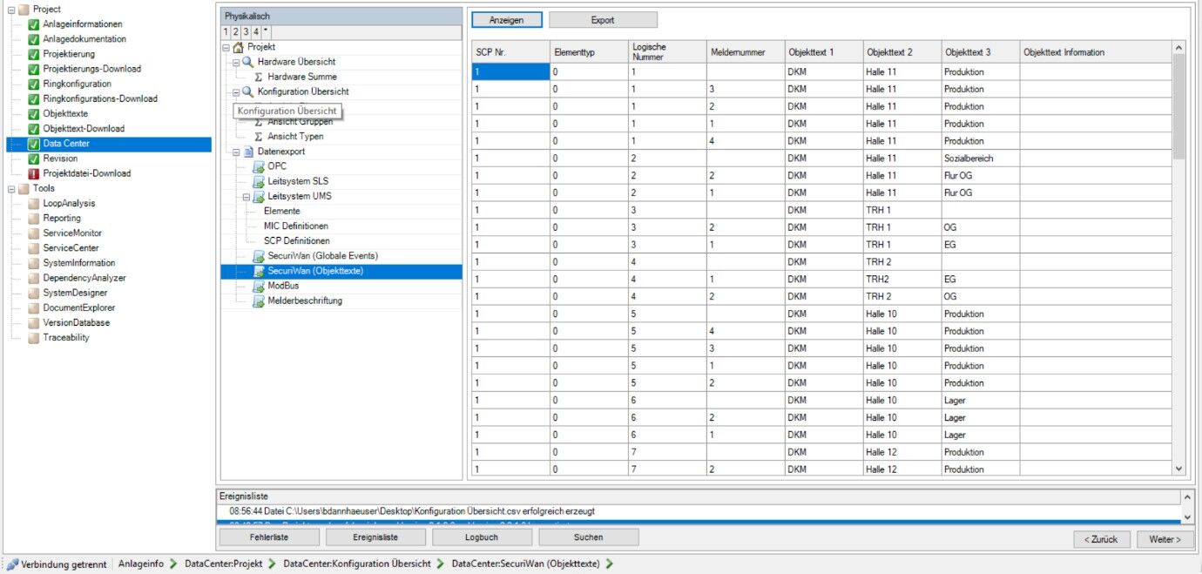Click the Ringkonfigurations-Download status icon
The image size is (1202, 574).
(33, 99)
